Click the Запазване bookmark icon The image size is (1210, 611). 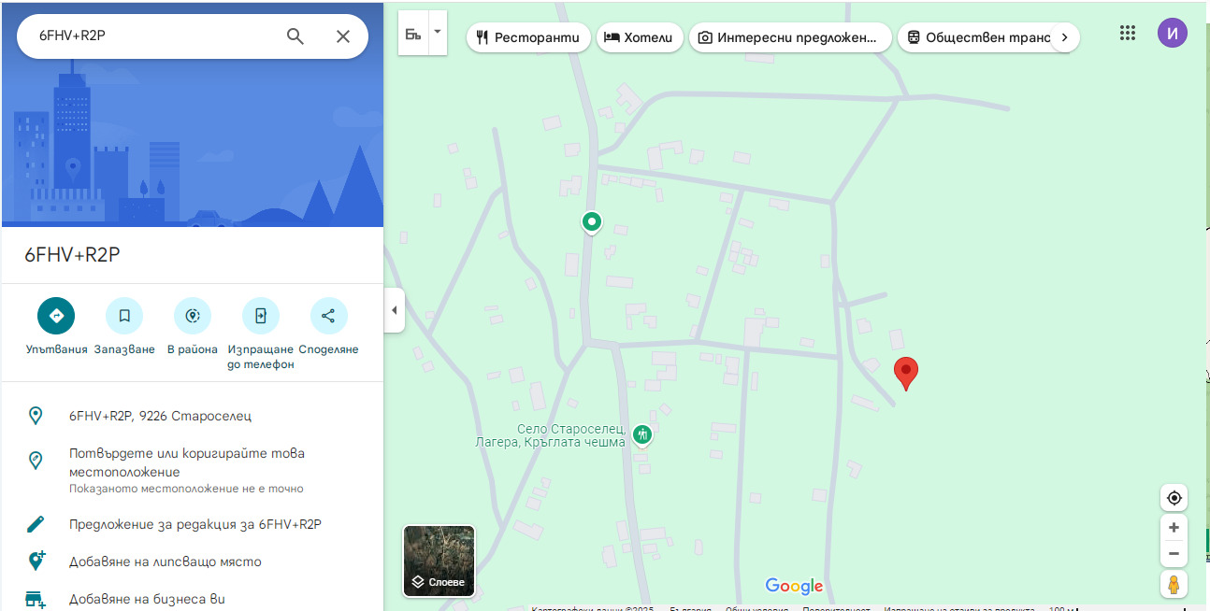pos(124,316)
